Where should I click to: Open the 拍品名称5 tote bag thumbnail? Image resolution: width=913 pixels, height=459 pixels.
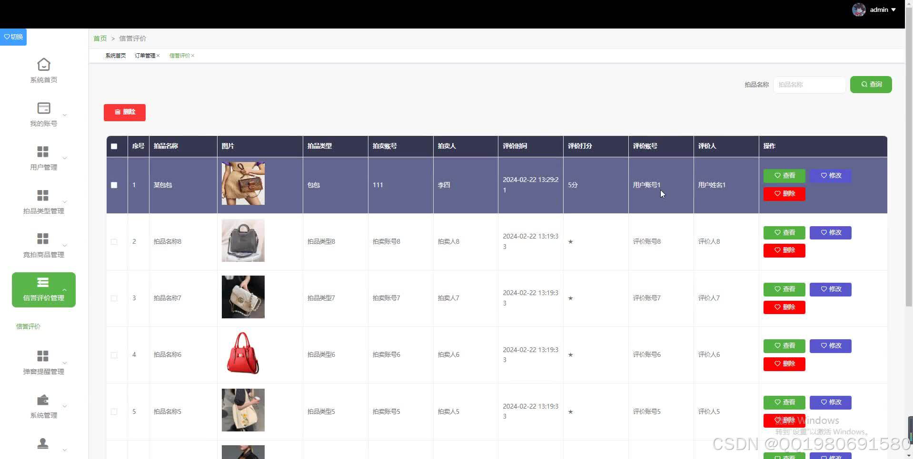(243, 410)
